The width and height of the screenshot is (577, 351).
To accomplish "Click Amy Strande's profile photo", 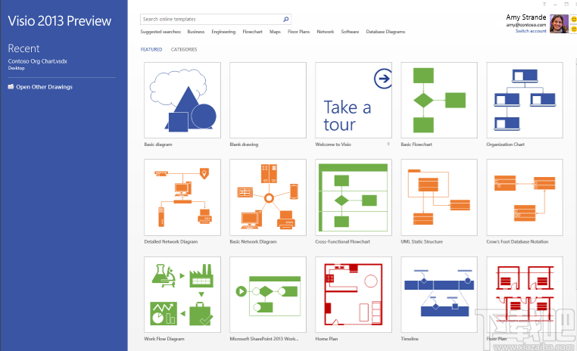I will [x=559, y=24].
